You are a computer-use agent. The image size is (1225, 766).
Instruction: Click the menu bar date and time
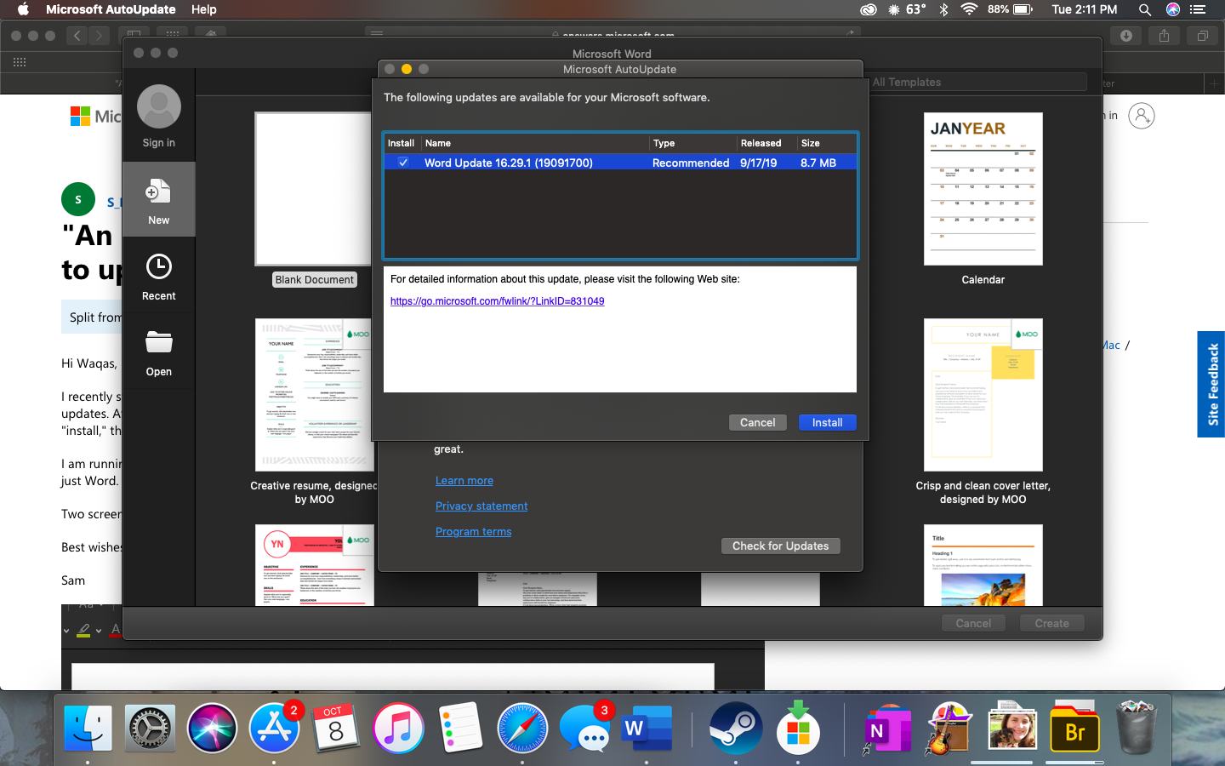pos(1085,9)
